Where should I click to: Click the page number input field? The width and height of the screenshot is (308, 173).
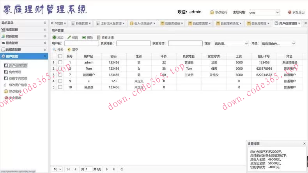tap(89, 169)
